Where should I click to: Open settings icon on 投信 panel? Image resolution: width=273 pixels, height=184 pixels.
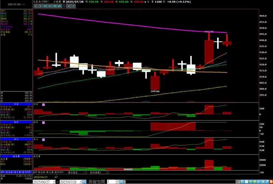pos(44,123)
